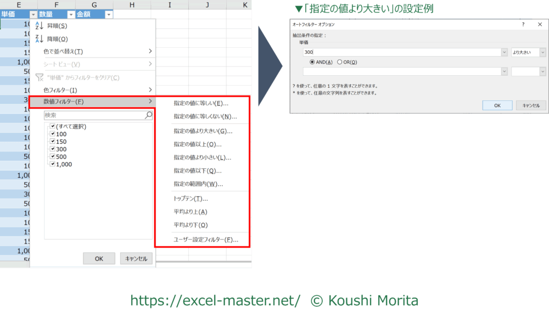
Task: Open the 単価 column filter arrow
Action: (x=33, y=14)
